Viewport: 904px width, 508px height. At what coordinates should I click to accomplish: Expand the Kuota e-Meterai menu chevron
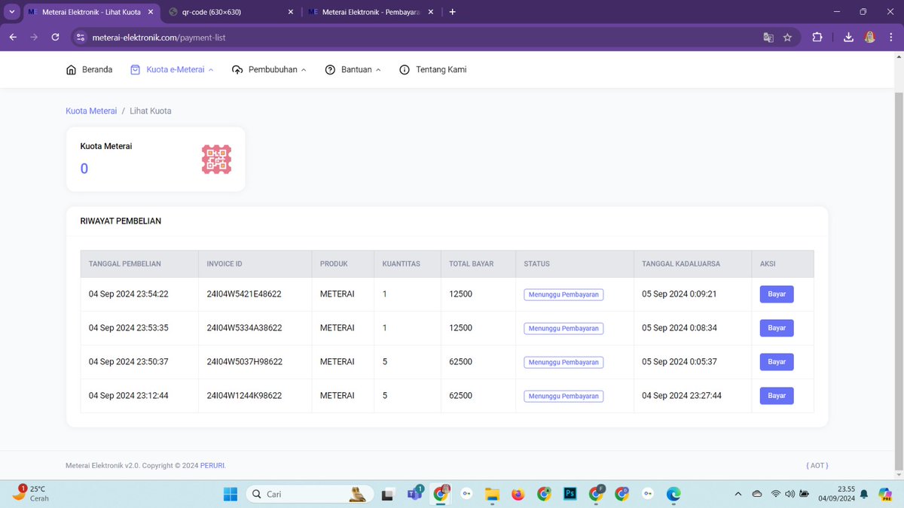[x=211, y=70]
